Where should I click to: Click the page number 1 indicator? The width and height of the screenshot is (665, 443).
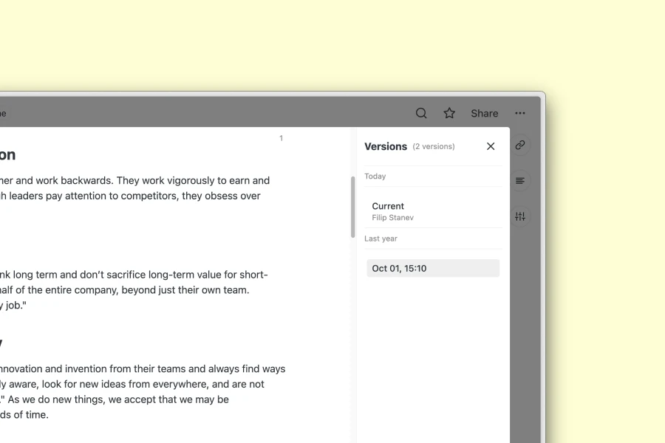pos(282,138)
